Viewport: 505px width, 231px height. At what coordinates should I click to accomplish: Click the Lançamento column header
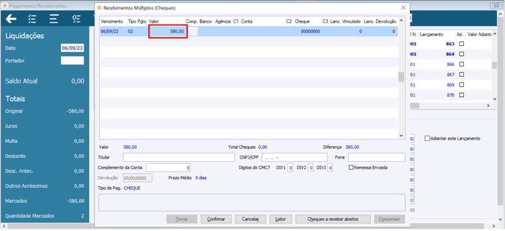(437, 35)
